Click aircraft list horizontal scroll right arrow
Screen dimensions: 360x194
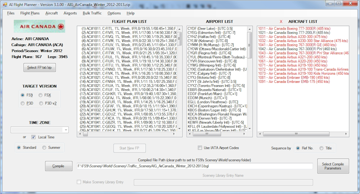click(346, 134)
